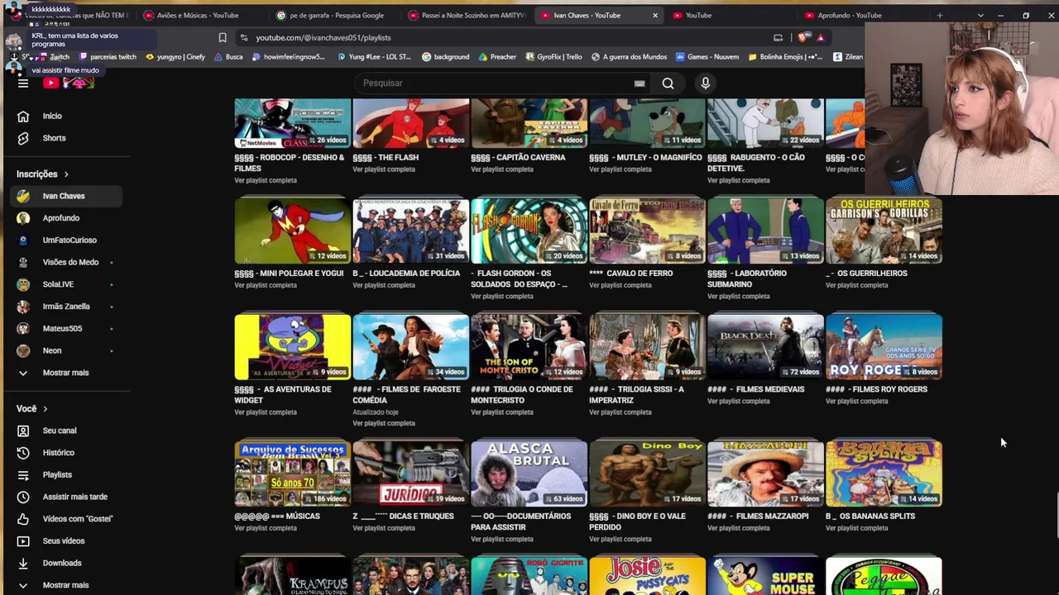This screenshot has height=595, width=1059.
Task: Click Ver playlist completa under Filmes Roy Rogers
Action: [x=857, y=402]
